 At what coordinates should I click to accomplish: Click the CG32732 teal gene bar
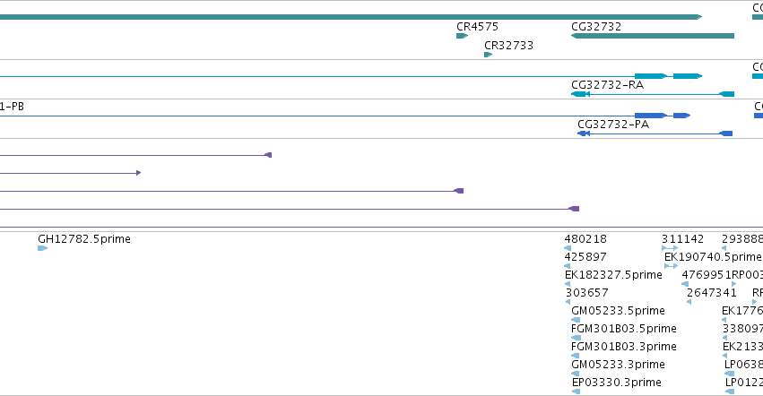coord(653,36)
